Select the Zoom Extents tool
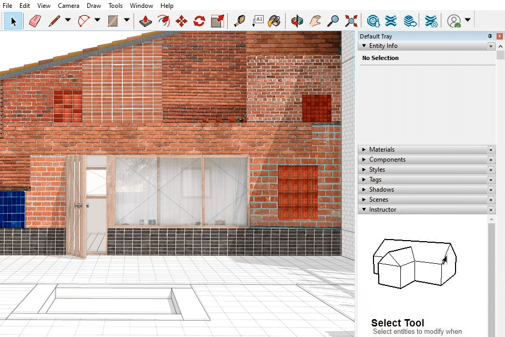Image resolution: width=505 pixels, height=337 pixels. pos(351,21)
